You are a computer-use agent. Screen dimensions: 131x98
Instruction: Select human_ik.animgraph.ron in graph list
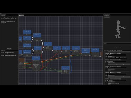[x=9, y=20]
